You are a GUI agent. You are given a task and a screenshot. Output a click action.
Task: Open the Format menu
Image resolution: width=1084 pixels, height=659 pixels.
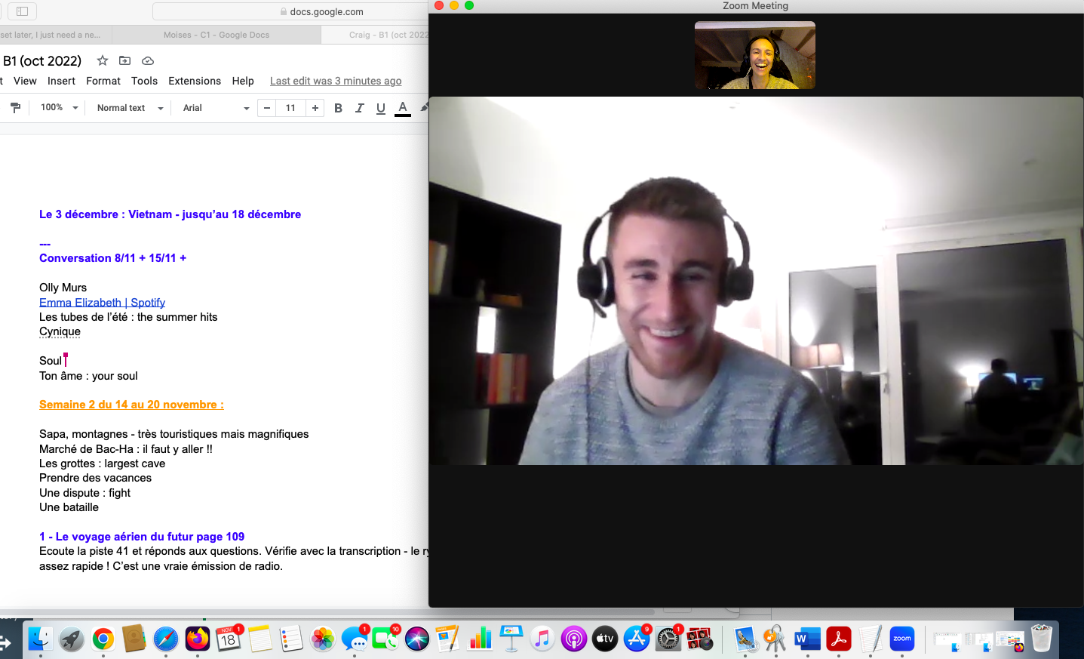[x=103, y=81]
